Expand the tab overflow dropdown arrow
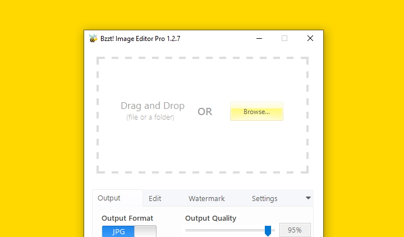Screen dimensions: 404x237 (x=308, y=198)
